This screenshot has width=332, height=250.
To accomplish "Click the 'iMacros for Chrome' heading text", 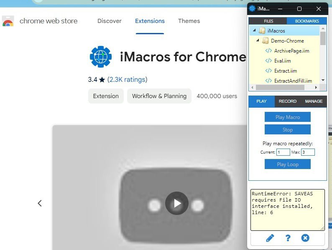I will tap(183, 57).
